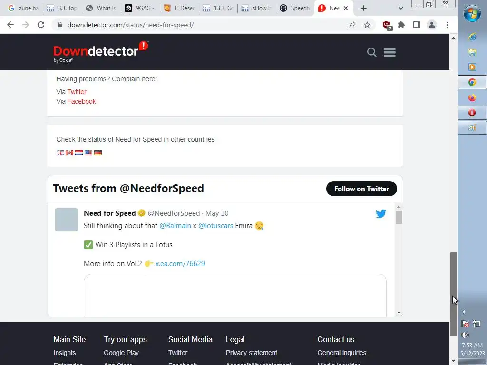
Task: Open the tab search dropdown chevron
Action: 400,8
